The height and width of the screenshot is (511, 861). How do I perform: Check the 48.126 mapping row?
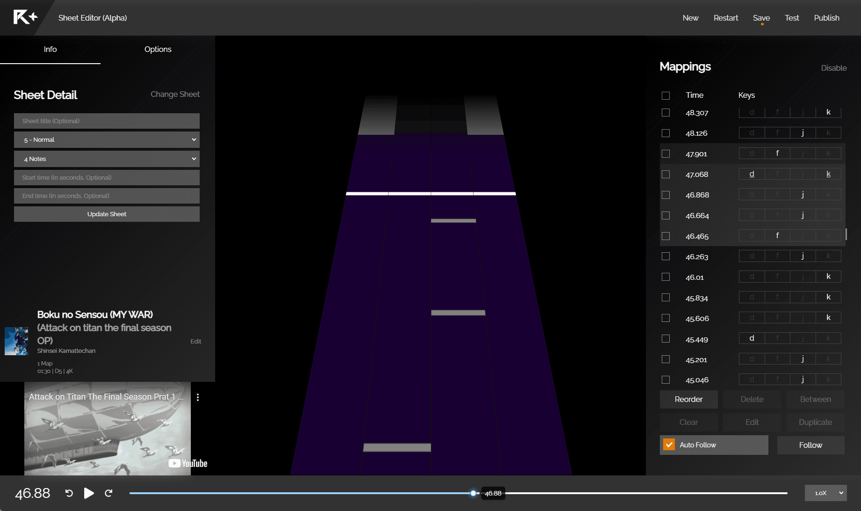click(666, 133)
